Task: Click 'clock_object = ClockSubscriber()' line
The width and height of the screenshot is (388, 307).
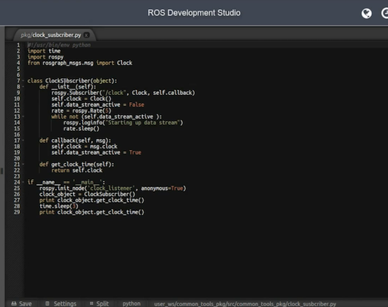Action: (x=87, y=194)
